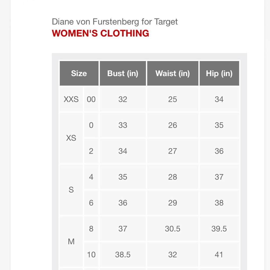Click the 38.5 bust measurement cell
The image size is (270, 270).
(x=123, y=255)
